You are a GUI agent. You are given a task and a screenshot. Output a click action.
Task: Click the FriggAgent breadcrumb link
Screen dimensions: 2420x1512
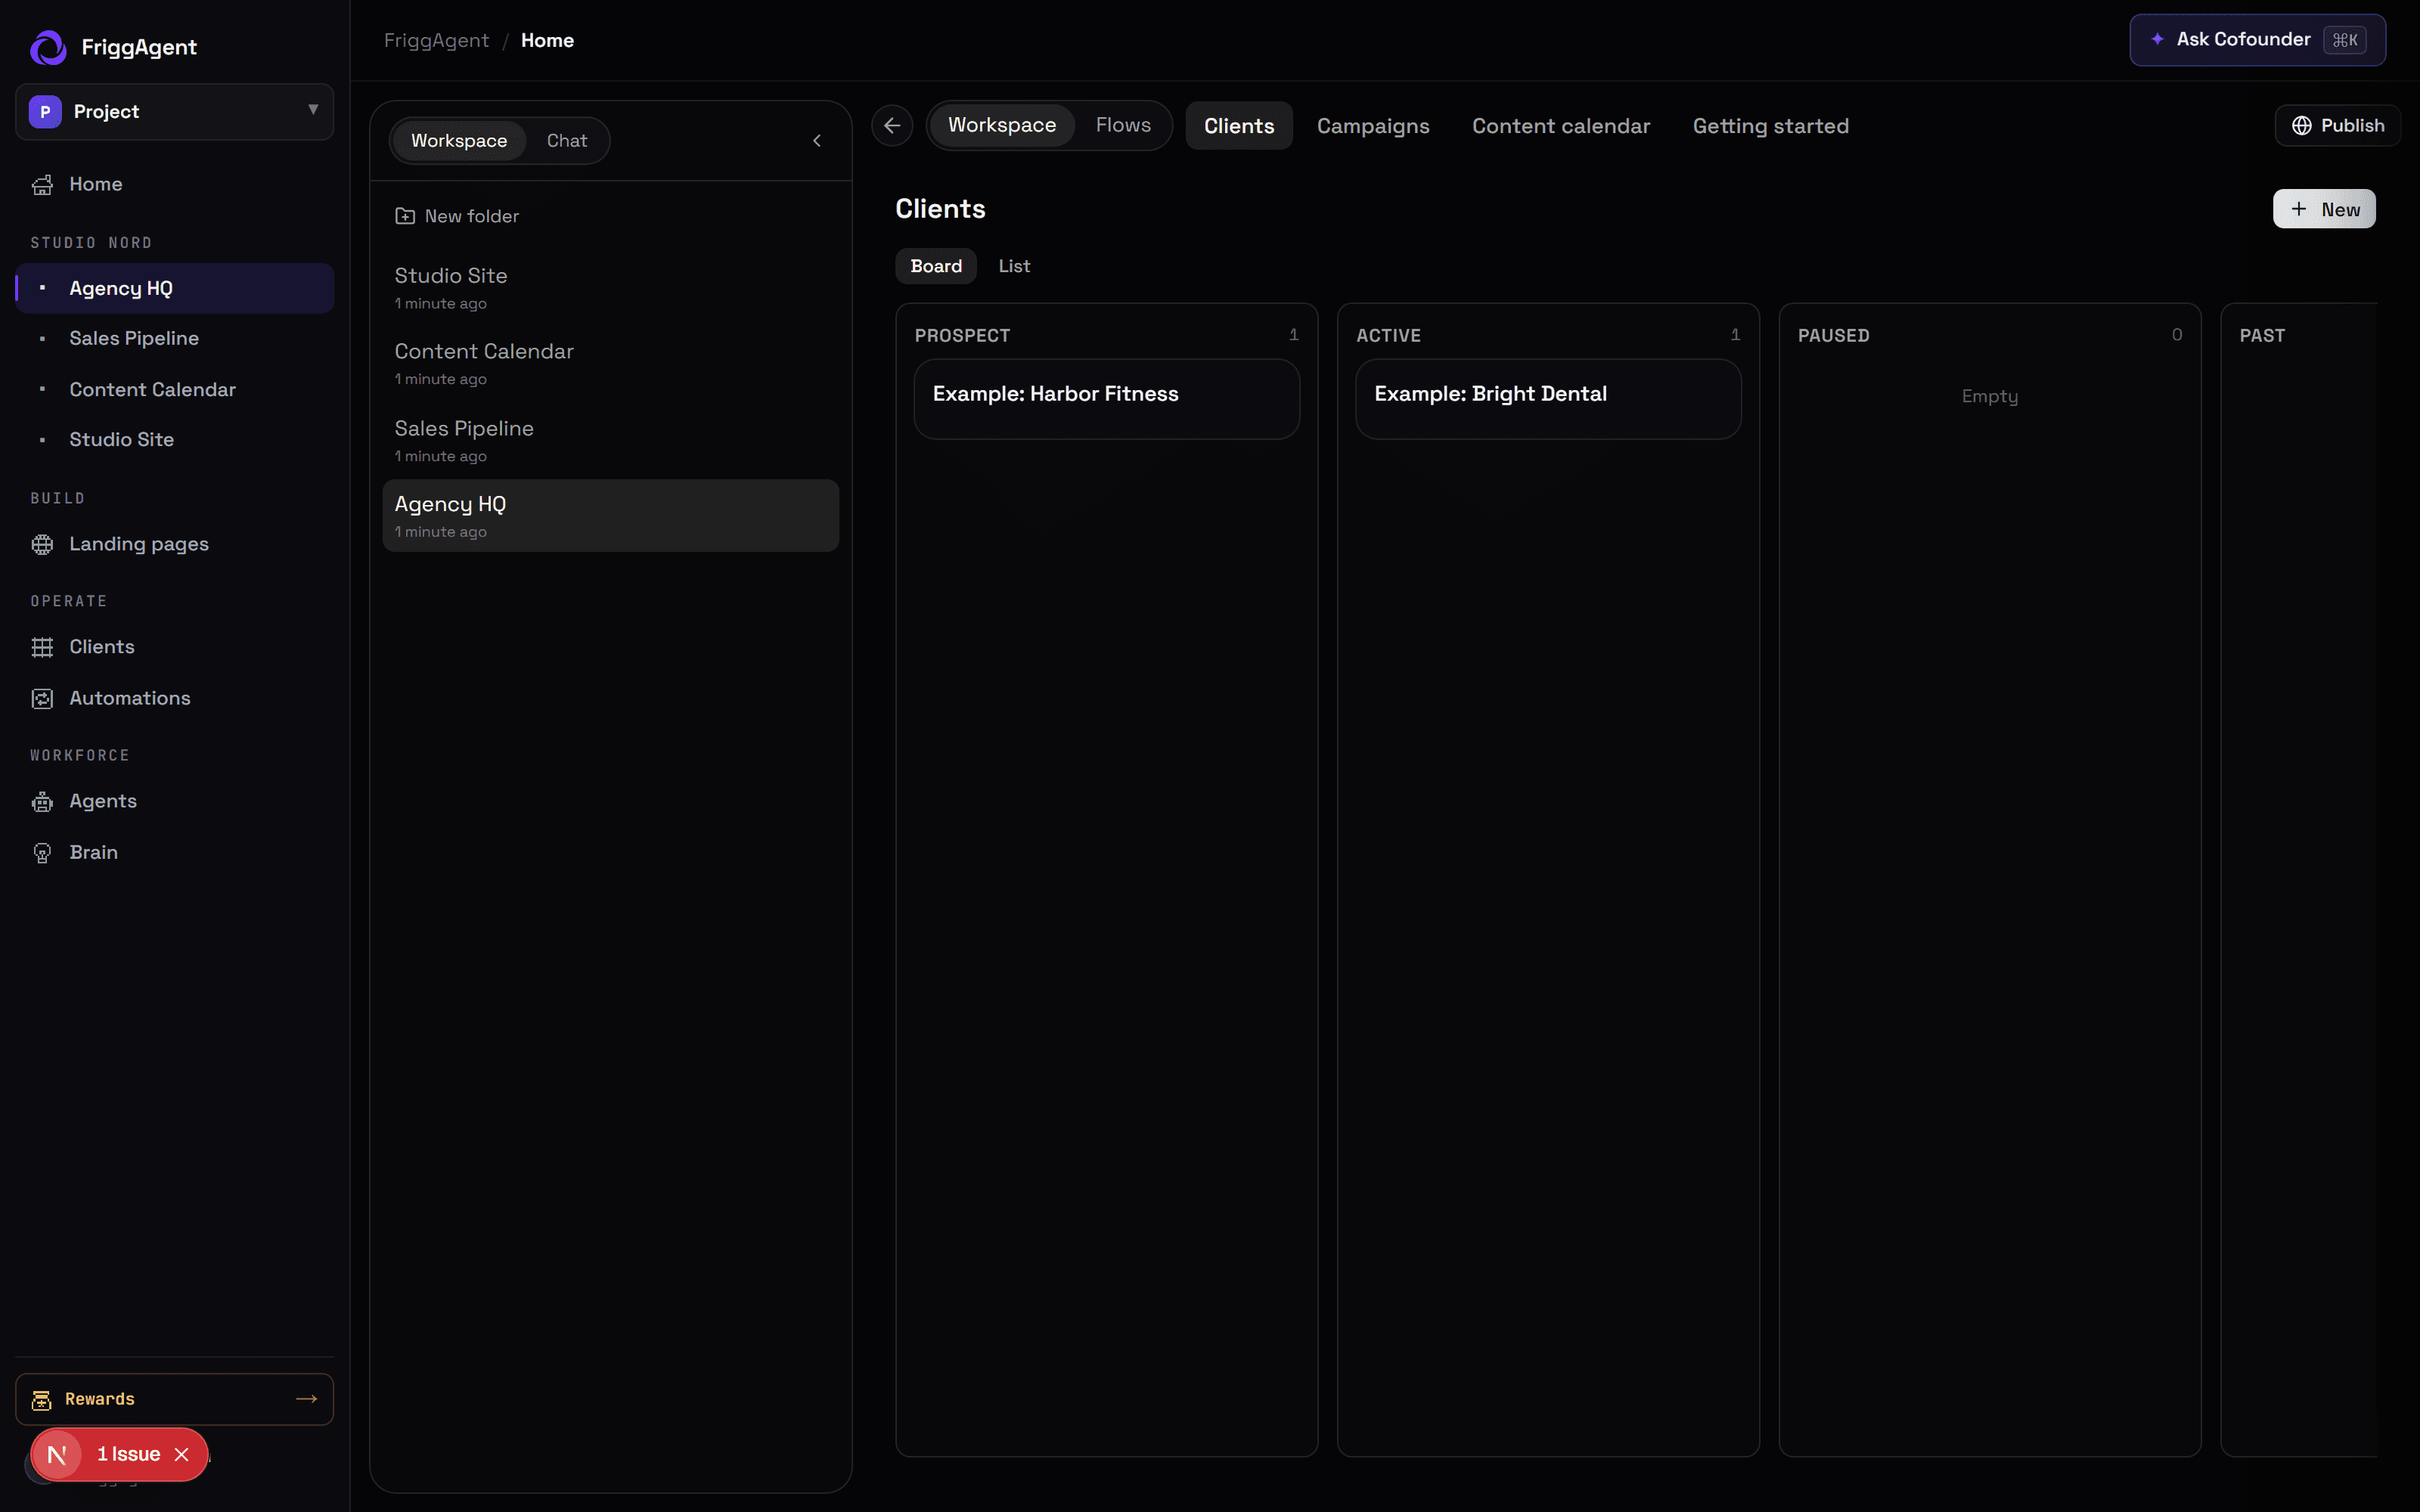pyautogui.click(x=436, y=41)
